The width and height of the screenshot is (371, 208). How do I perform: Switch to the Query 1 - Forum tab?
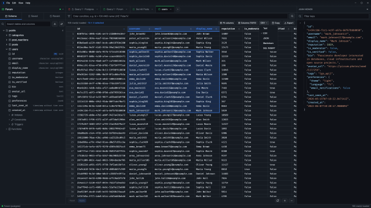(x=115, y=9)
